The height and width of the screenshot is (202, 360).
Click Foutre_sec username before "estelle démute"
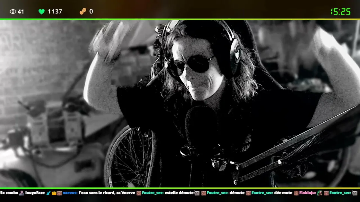(153, 193)
